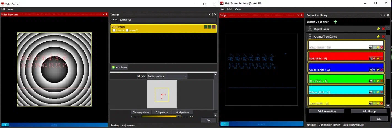
Task: Click the Edit palette button
Action: [x=162, y=112]
